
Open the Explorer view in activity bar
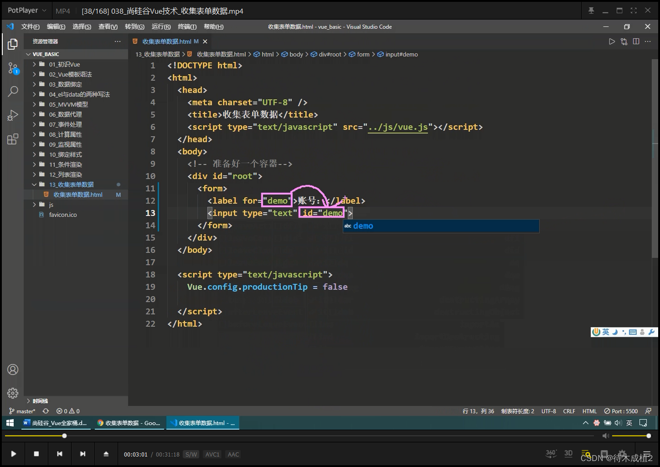pyautogui.click(x=13, y=44)
